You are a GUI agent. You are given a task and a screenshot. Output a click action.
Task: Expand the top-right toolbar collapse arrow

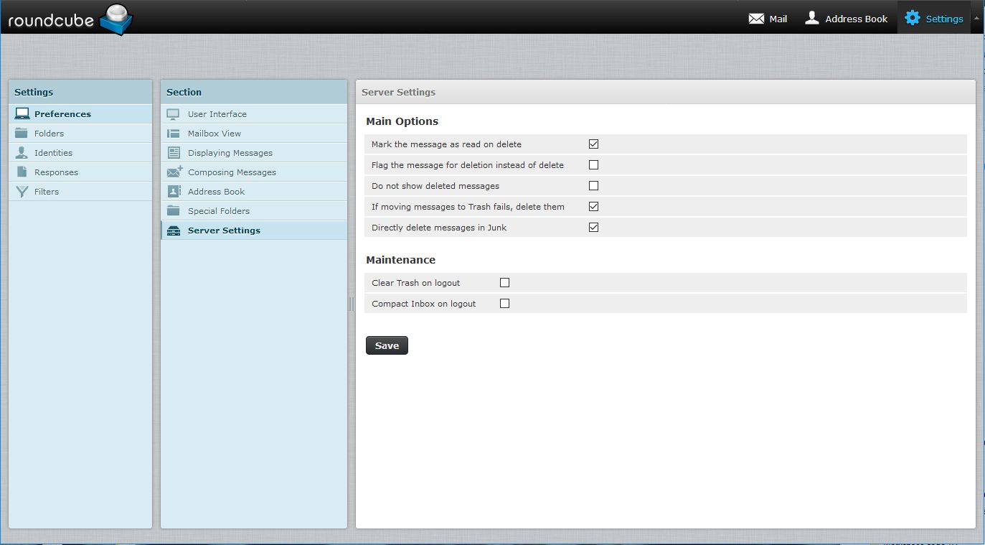976,19
